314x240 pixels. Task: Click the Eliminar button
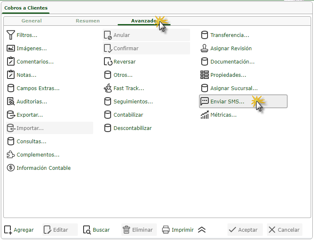pos(139,230)
